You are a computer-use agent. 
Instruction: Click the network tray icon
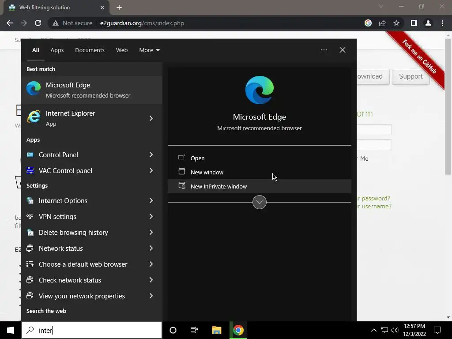(x=384, y=330)
